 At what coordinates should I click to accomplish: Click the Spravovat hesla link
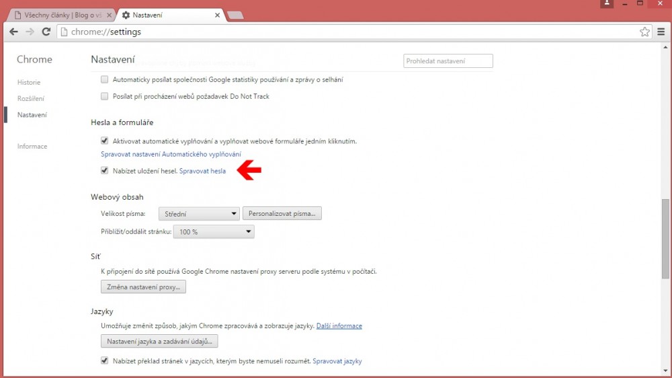[202, 171]
